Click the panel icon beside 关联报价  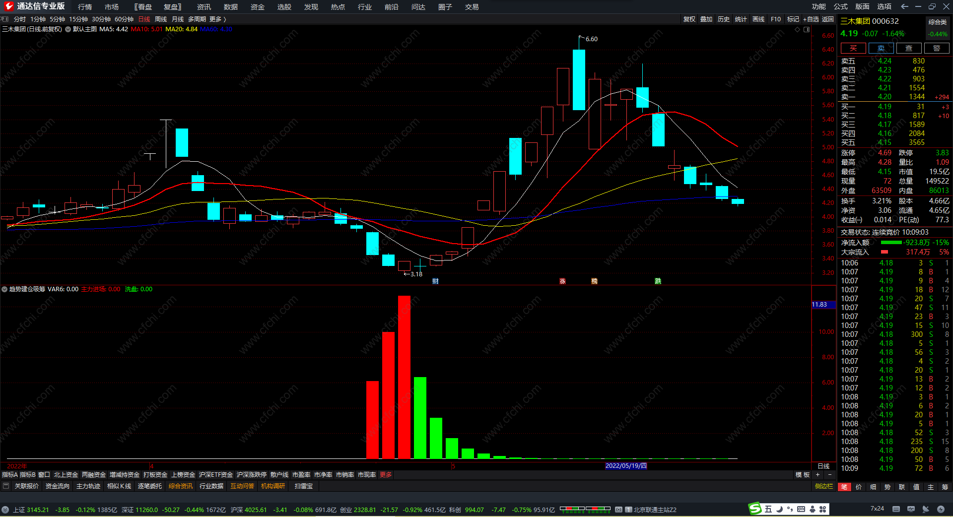point(6,486)
